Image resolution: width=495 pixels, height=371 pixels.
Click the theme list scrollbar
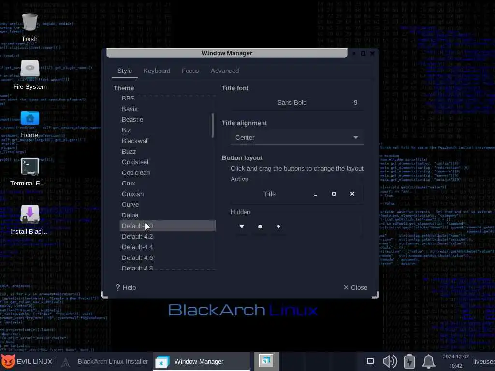pos(213,125)
